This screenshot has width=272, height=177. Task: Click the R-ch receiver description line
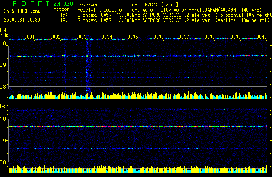click(173, 20)
